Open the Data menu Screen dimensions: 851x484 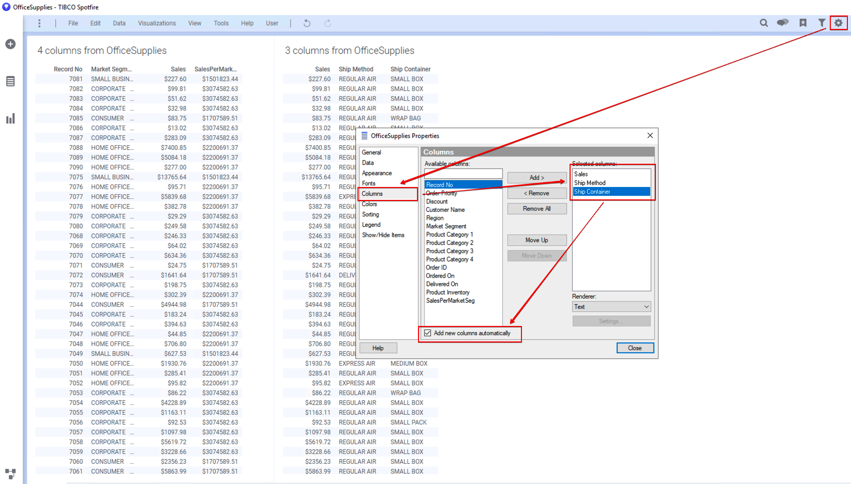119,23
